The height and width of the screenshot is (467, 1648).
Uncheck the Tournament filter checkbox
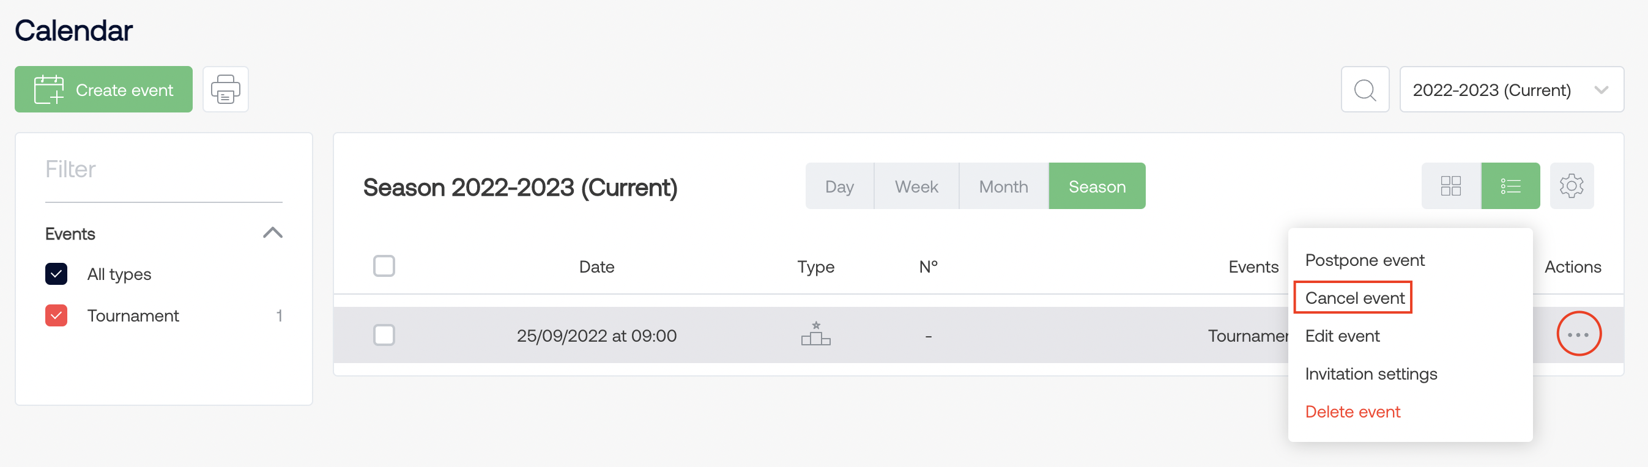(x=56, y=315)
